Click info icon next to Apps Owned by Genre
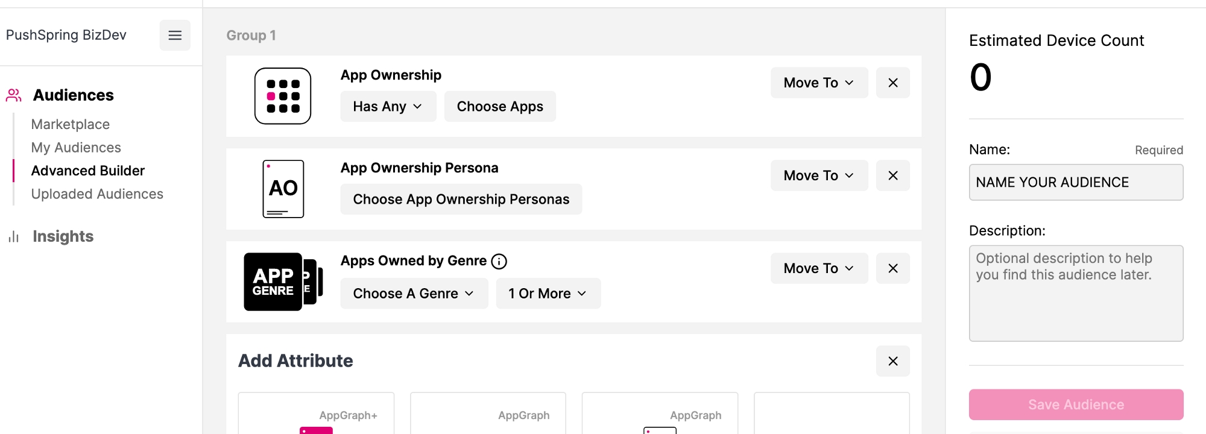Image resolution: width=1206 pixels, height=434 pixels. point(499,261)
